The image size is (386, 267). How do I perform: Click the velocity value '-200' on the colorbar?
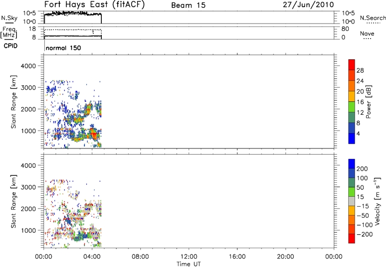(365, 234)
